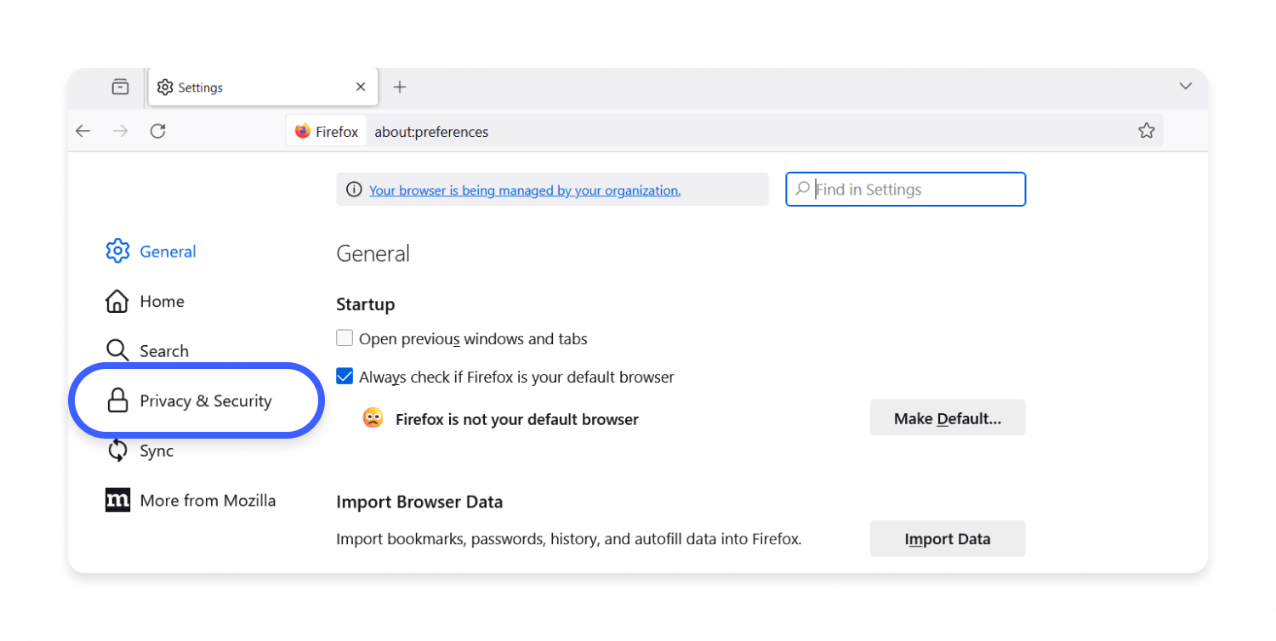Expand the list all tabs chevron
This screenshot has height=641, width=1276.
(1185, 86)
